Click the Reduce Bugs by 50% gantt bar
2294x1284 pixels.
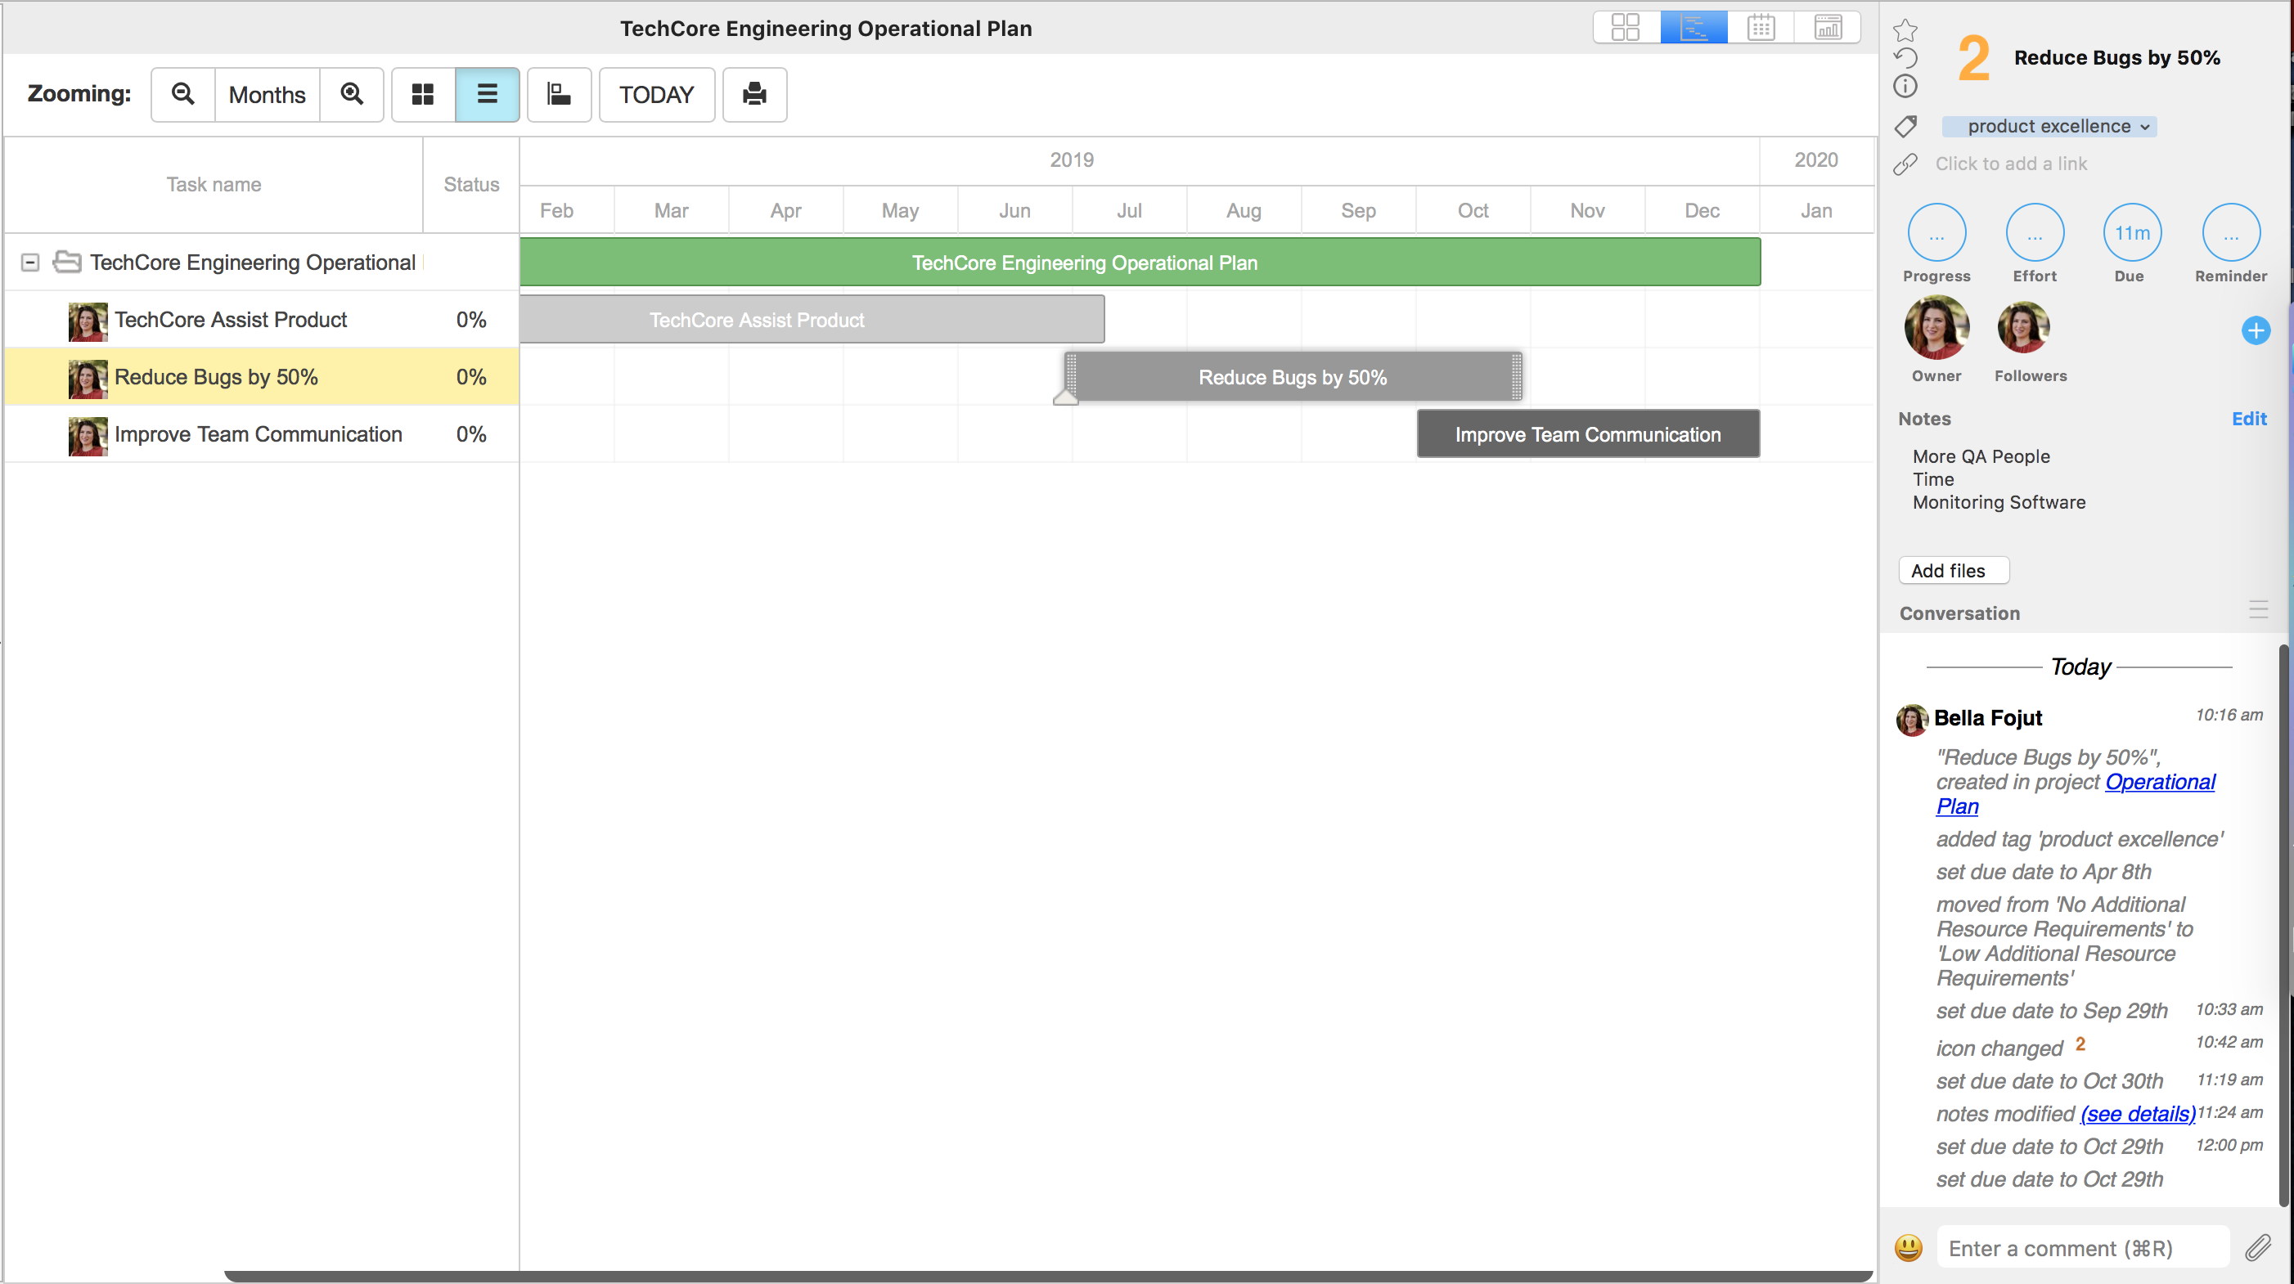[1293, 378]
